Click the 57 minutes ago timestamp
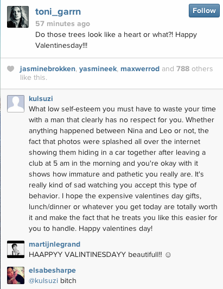Viewport: 223px width, 289px height. (62, 23)
